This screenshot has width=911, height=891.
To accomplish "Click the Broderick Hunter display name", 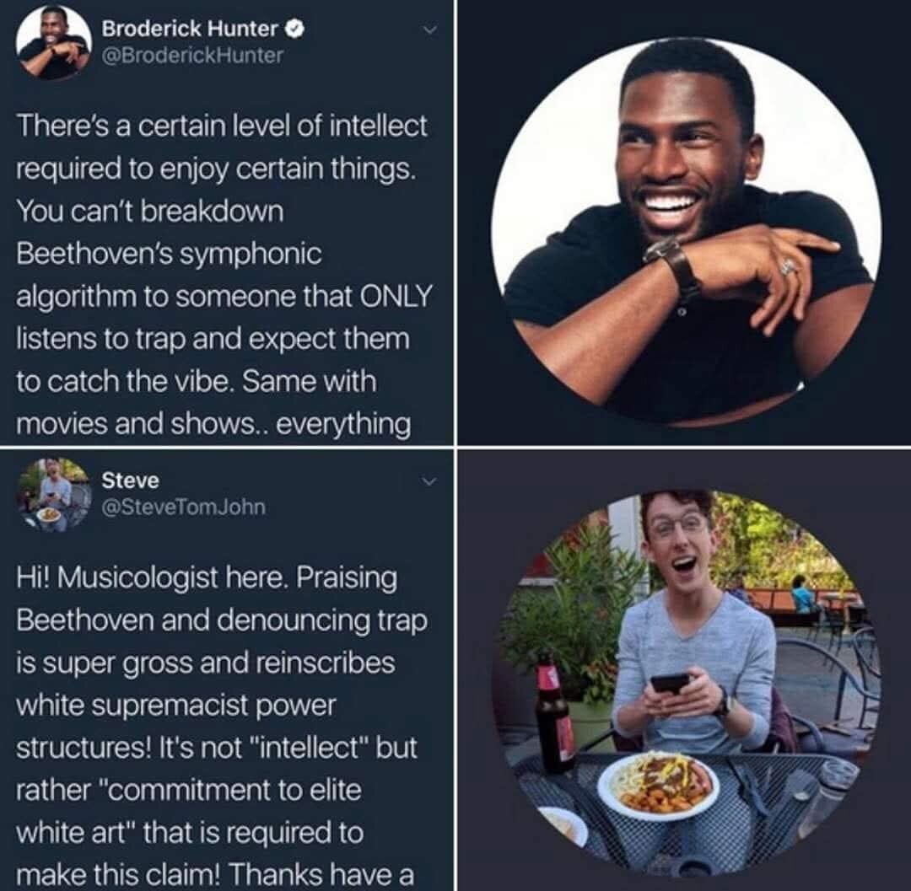I will coord(190,29).
